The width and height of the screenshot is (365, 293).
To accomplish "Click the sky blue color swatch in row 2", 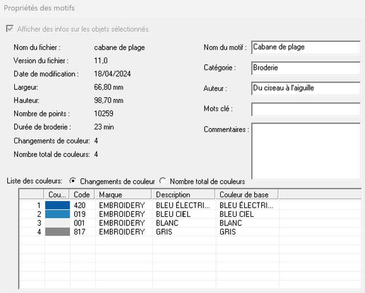I will coord(57,214).
